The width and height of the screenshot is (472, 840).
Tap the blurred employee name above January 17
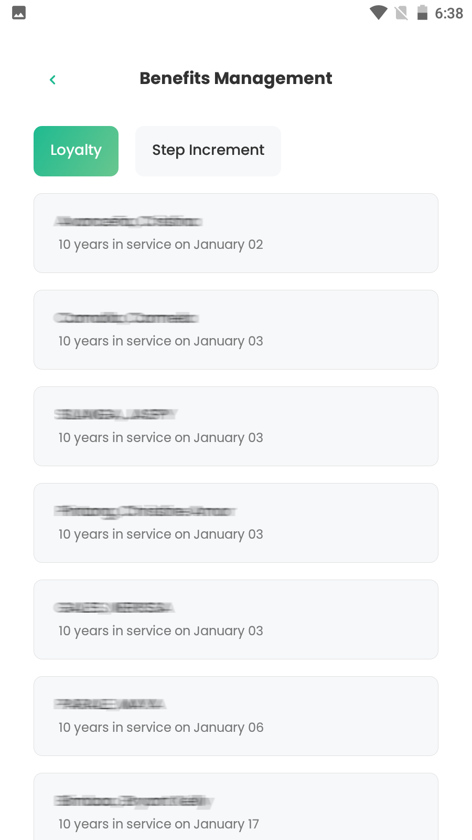click(134, 801)
